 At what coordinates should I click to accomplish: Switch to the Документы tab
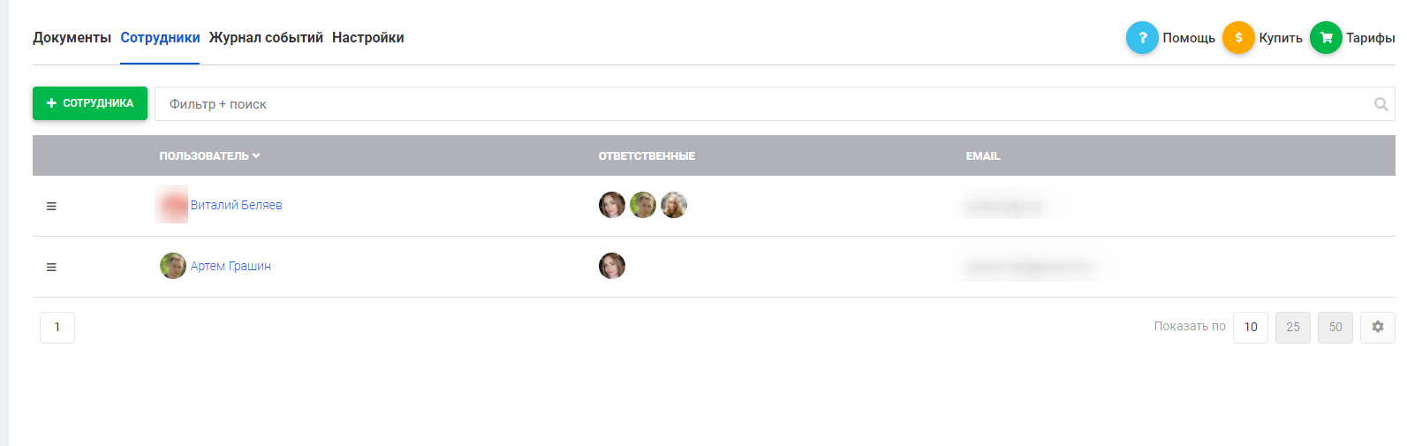[x=72, y=38]
